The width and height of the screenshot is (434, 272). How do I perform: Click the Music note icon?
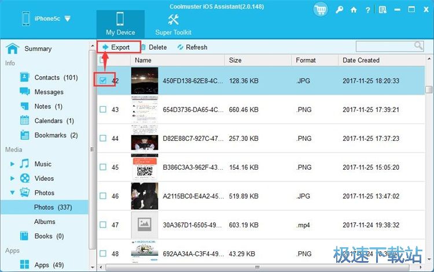click(x=24, y=163)
